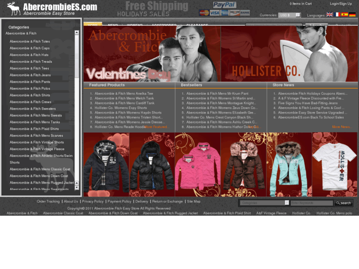Click the More News link

pyautogui.click(x=341, y=127)
